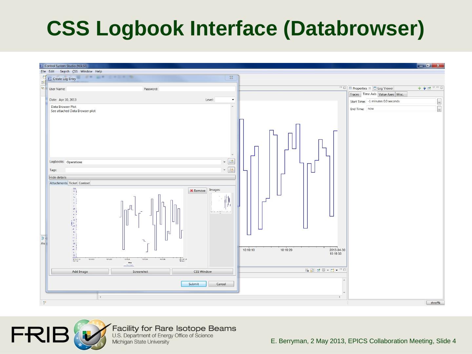Open the Help menu

pyautogui.click(x=99, y=71)
